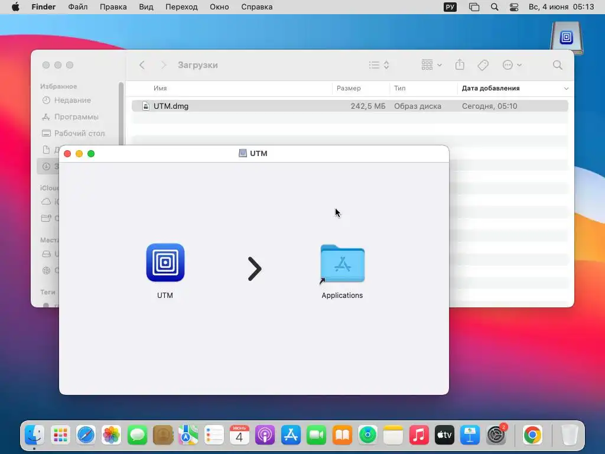Viewport: 605px width, 454px height.
Task: Sort by the Размер column header
Action: 349,89
